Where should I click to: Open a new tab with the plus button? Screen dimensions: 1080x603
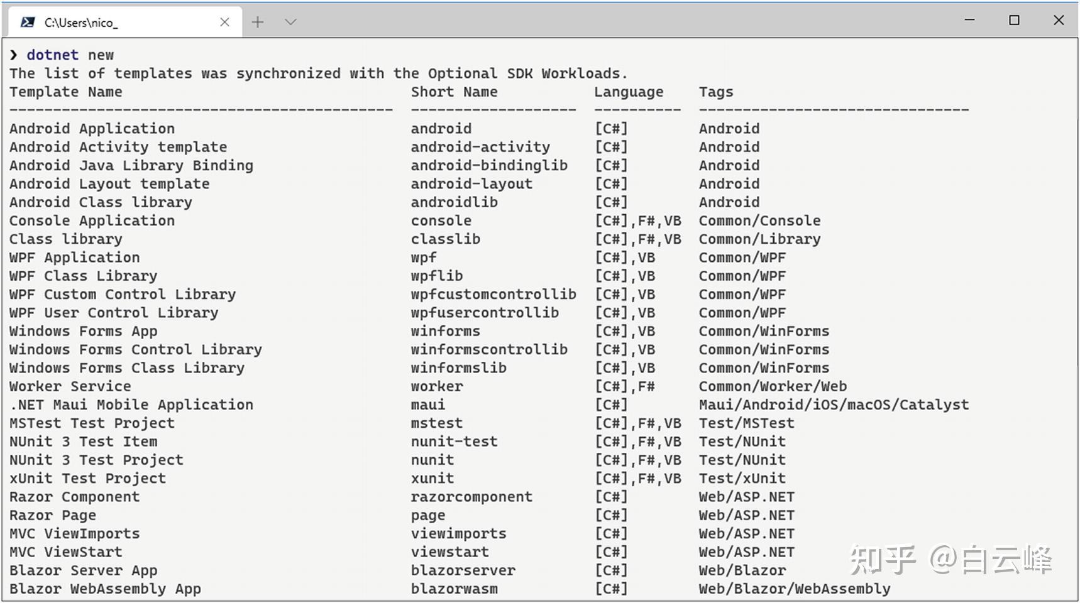[258, 23]
